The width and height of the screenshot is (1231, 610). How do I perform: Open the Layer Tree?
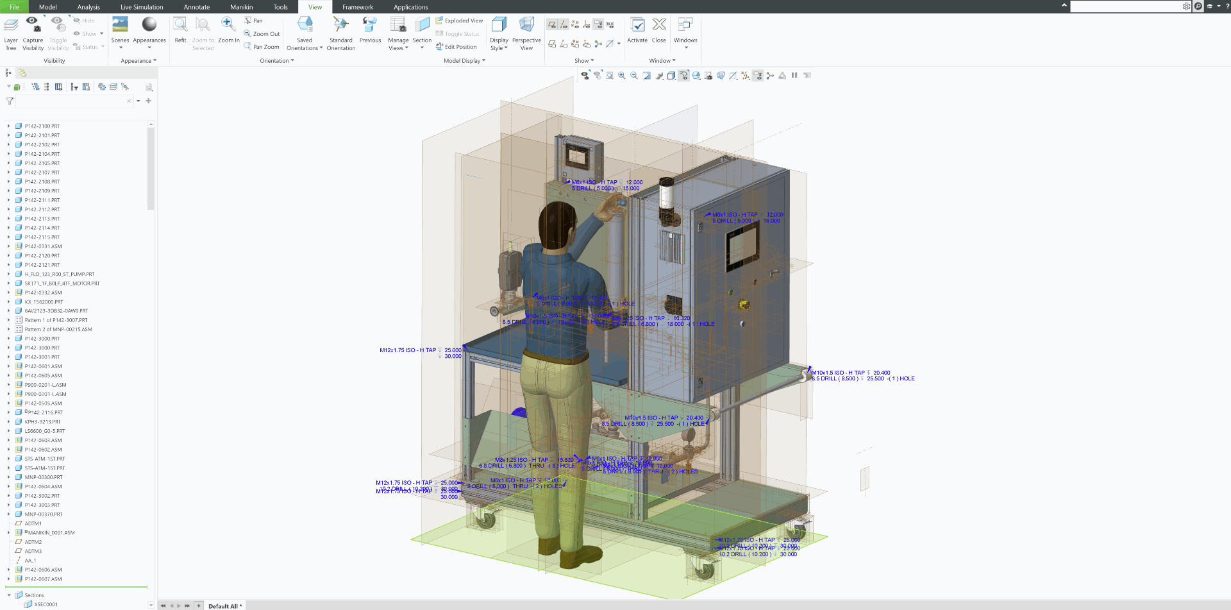11,34
